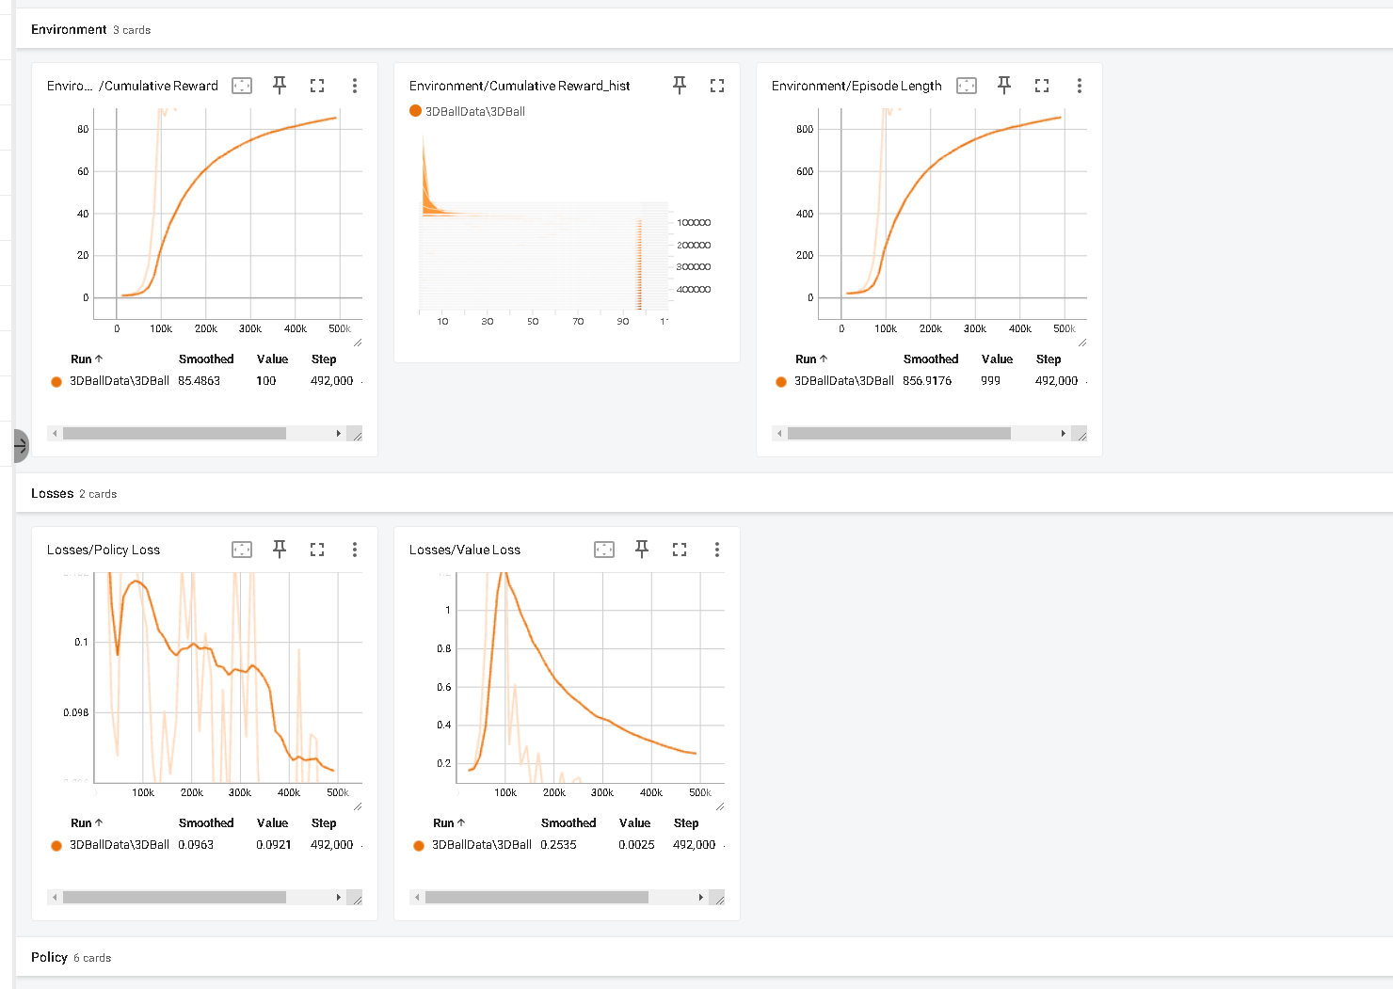The image size is (1393, 989).
Task: Click value 999 in Episode Length table
Action: 990,381
